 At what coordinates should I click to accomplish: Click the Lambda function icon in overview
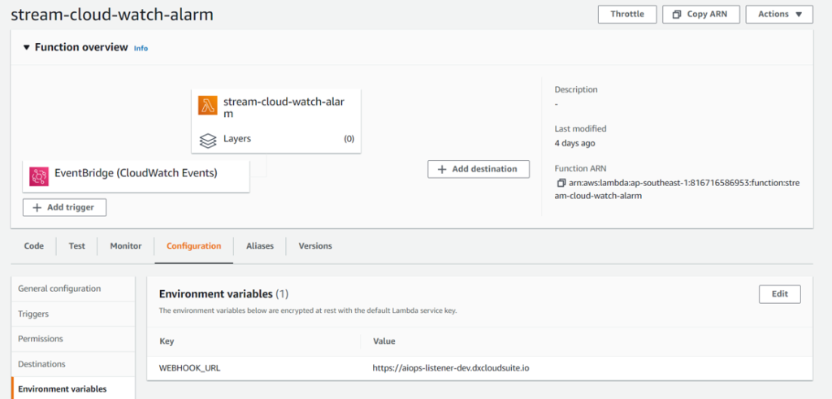pyautogui.click(x=207, y=105)
